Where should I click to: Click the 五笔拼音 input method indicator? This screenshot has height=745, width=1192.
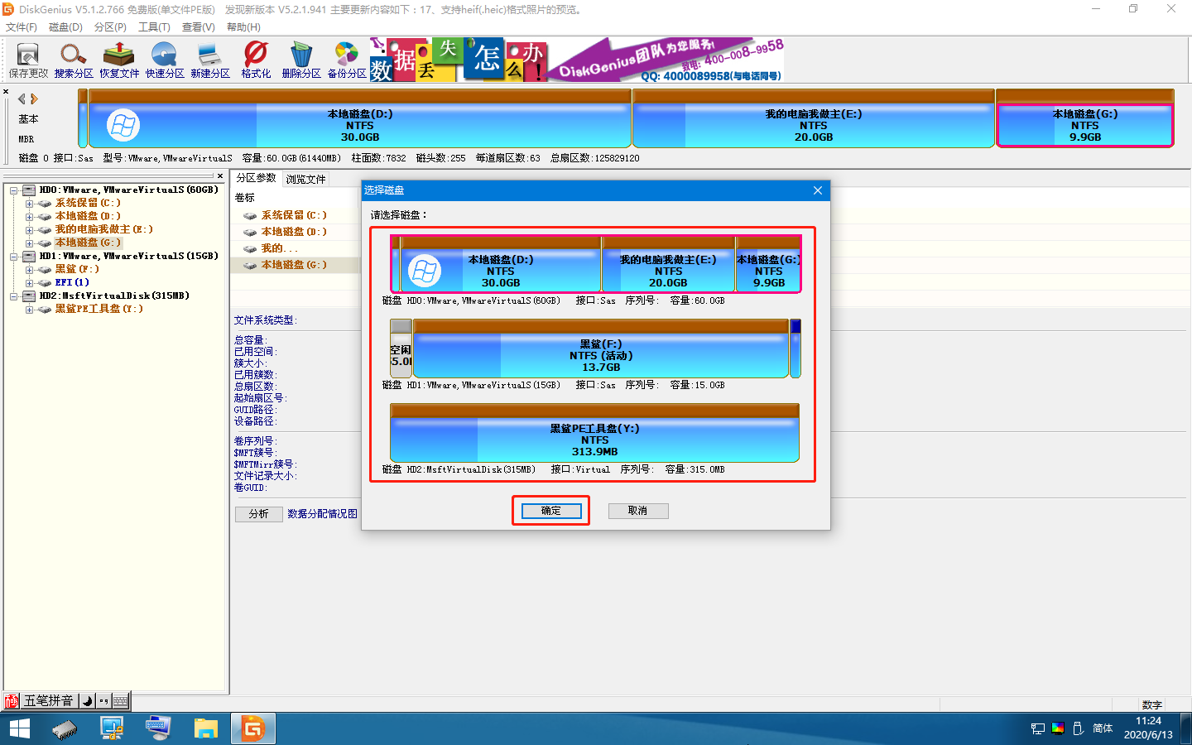coord(48,701)
